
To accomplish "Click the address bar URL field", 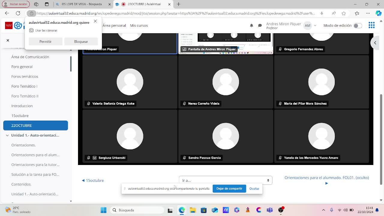I will 176,13.
